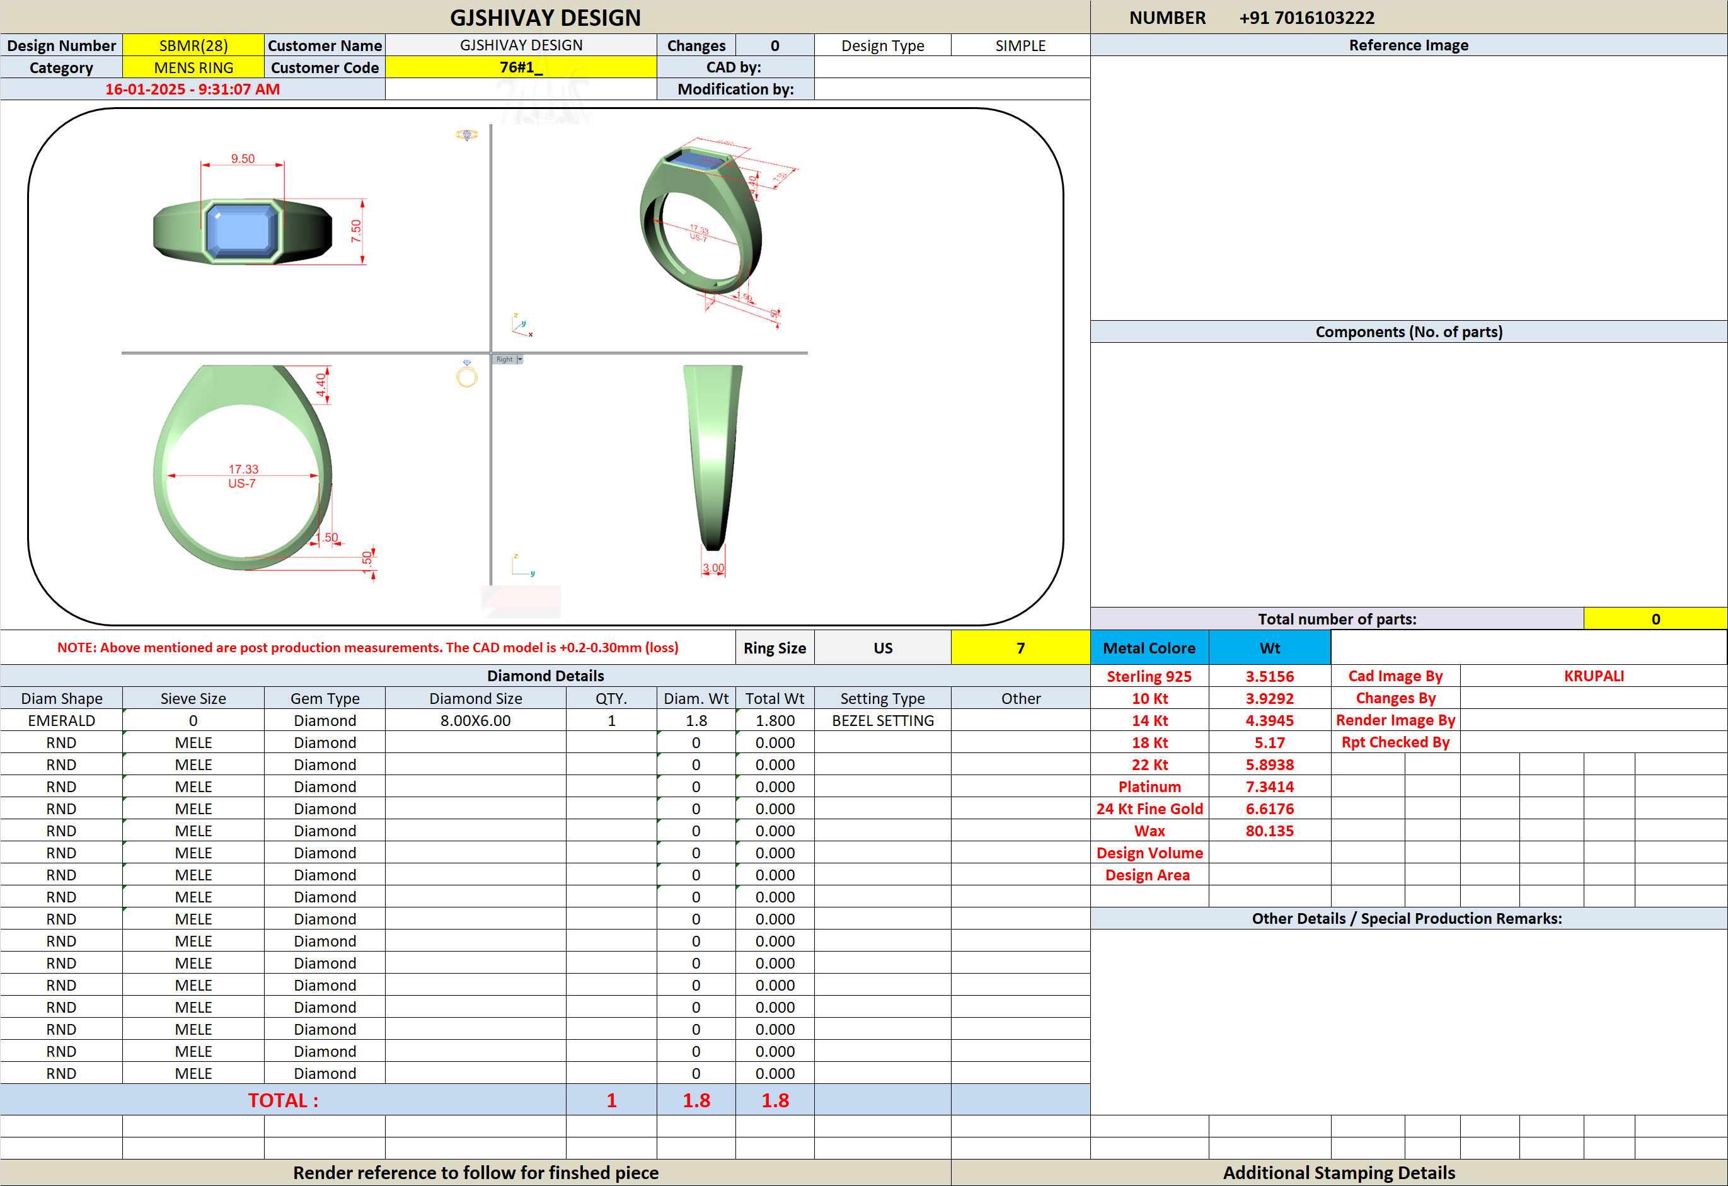Click the 17.33 US-7 dimension in front view
The width and height of the screenshot is (1728, 1186).
(x=243, y=476)
